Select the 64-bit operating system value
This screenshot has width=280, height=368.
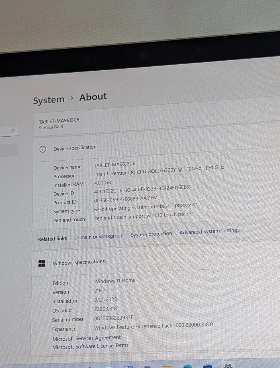coord(146,207)
